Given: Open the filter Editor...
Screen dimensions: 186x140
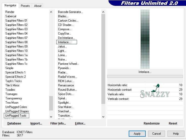Looking at the screenshot, I should (x=80, y=123).
